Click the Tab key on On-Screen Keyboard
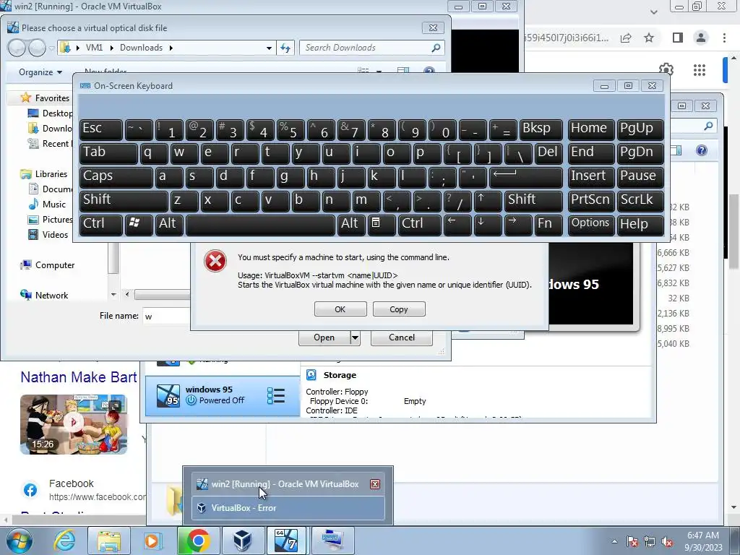Image resolution: width=740 pixels, height=555 pixels. (x=108, y=153)
